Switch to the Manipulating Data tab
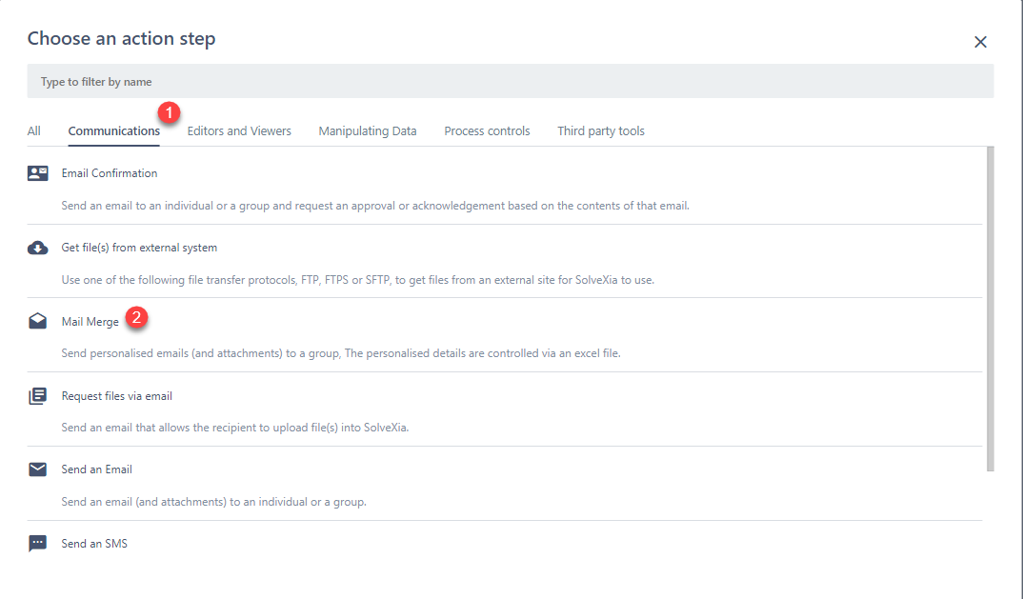Image resolution: width=1023 pixels, height=599 pixels. pyautogui.click(x=368, y=131)
